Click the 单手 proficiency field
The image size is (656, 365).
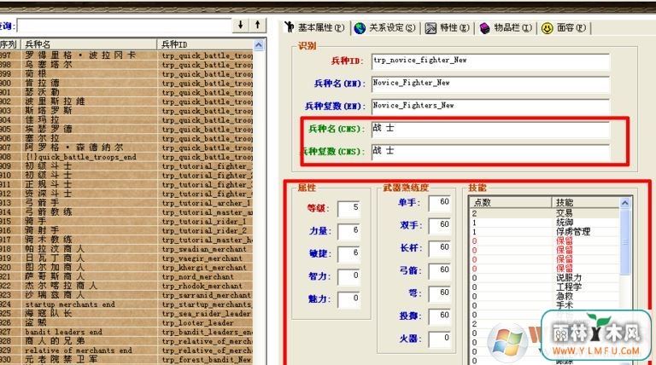(x=440, y=203)
